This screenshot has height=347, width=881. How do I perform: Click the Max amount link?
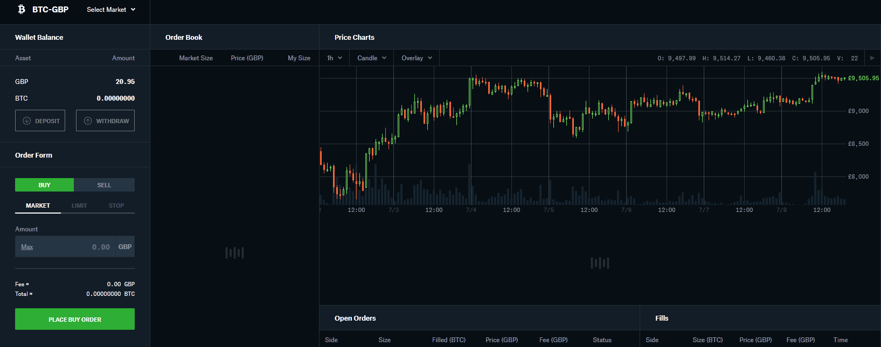pyautogui.click(x=27, y=247)
